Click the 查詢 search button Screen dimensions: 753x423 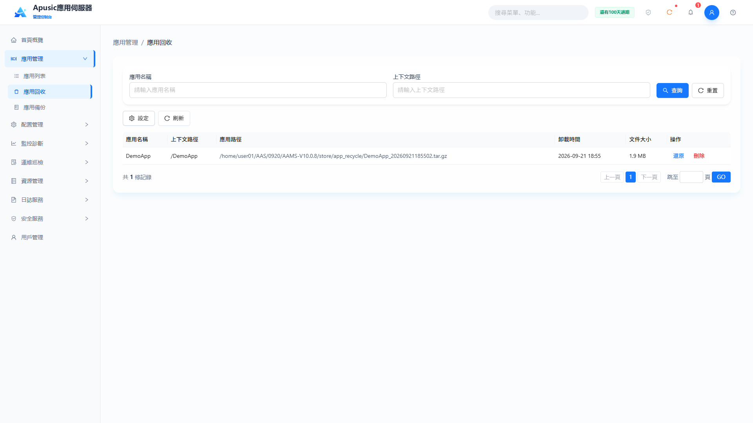pyautogui.click(x=672, y=90)
